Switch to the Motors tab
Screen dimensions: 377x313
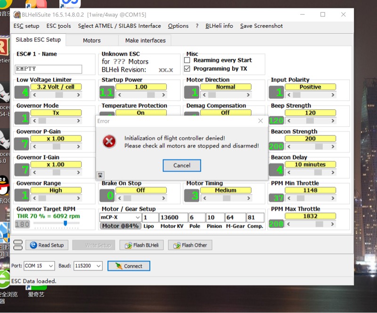click(x=92, y=41)
